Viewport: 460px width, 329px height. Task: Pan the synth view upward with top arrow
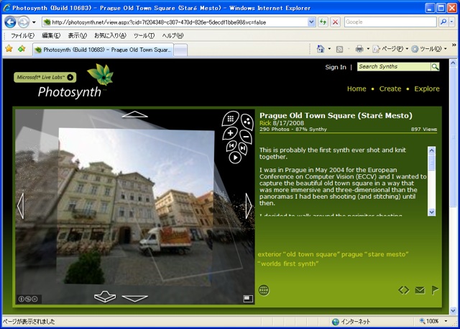(x=134, y=114)
